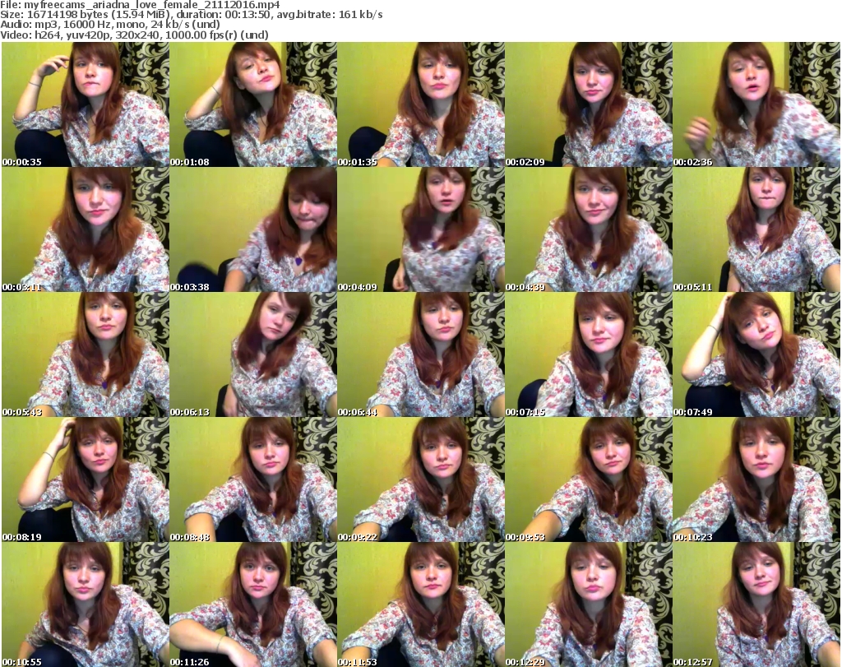Open the frame at 00:08:48

253,479
